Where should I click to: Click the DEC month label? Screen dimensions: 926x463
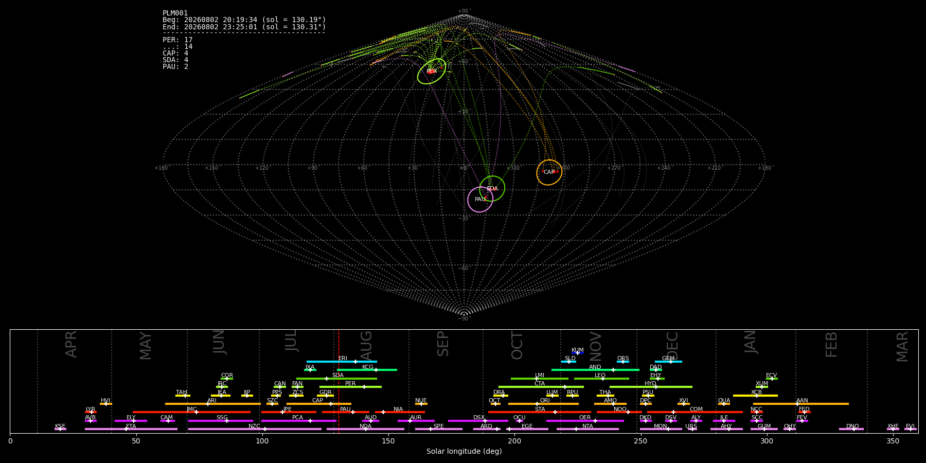672,345
